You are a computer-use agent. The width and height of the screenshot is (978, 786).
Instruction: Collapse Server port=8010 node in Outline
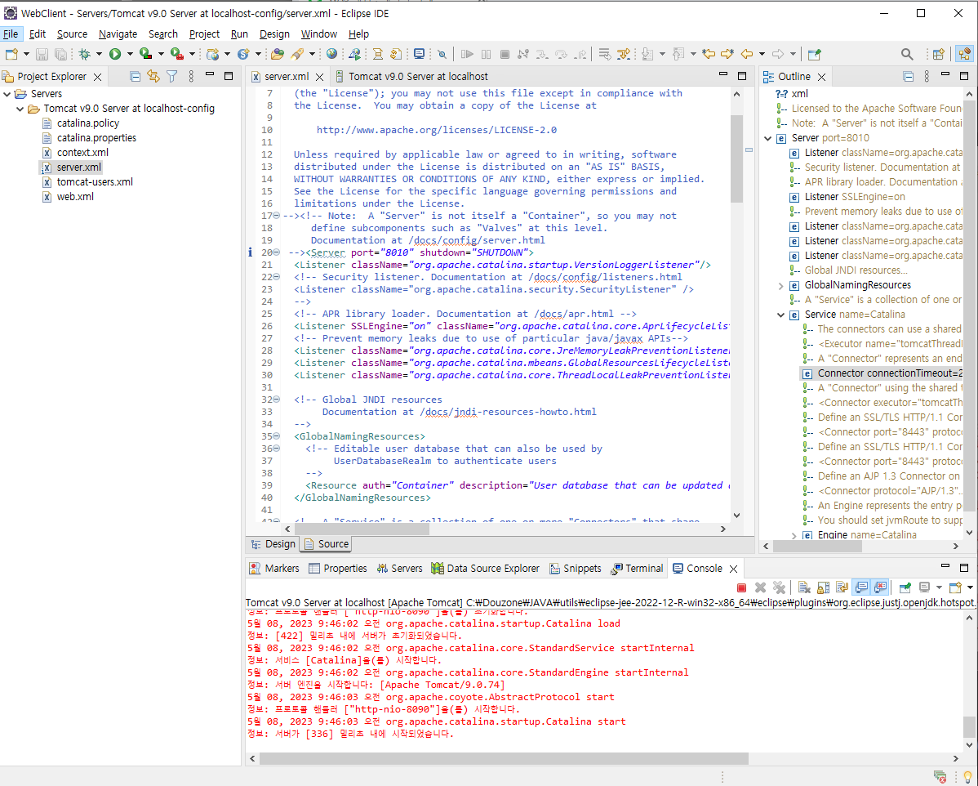click(x=768, y=138)
